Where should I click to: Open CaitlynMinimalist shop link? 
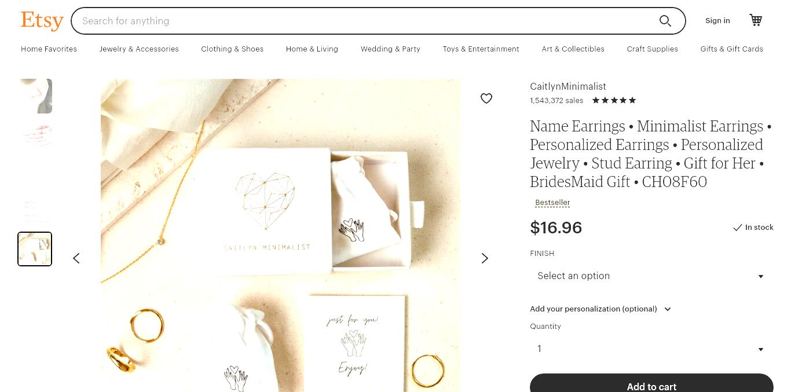568,86
